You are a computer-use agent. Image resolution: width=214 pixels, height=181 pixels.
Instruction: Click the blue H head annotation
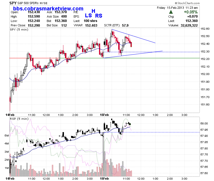tap(93, 11)
